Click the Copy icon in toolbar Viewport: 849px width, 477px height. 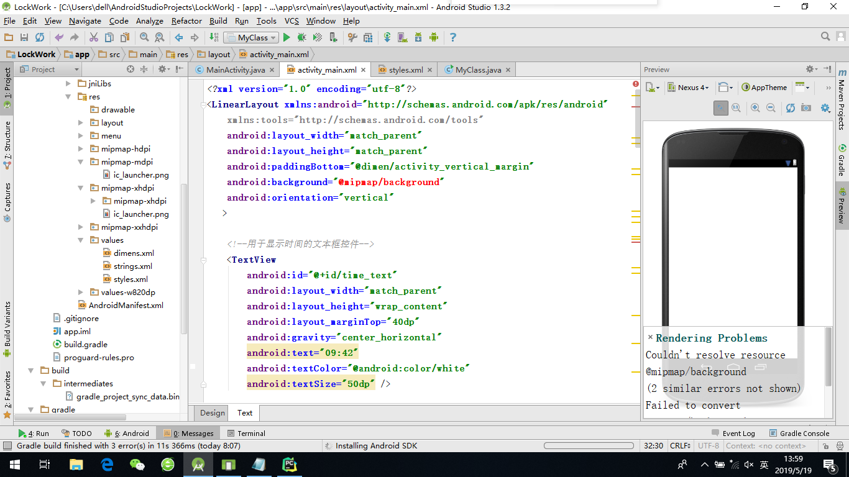109,38
